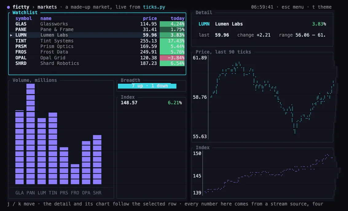Click the 1.75% change cell for PANE
Screen dimensions: 348x211
pyautogui.click(x=172, y=29)
